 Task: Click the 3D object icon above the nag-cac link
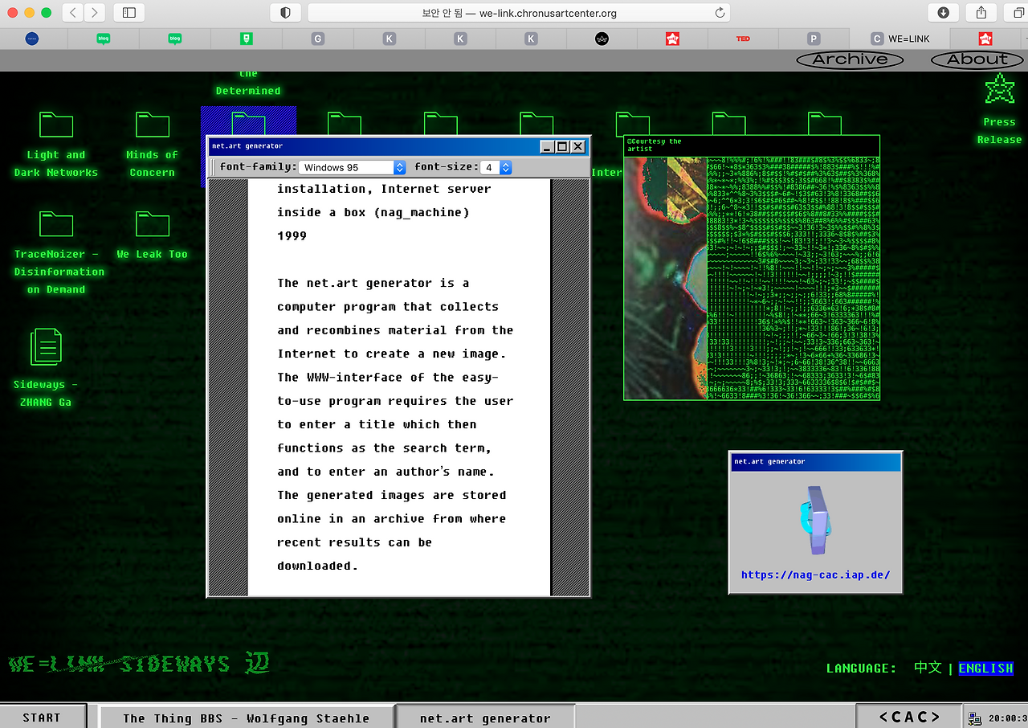pyautogui.click(x=814, y=519)
